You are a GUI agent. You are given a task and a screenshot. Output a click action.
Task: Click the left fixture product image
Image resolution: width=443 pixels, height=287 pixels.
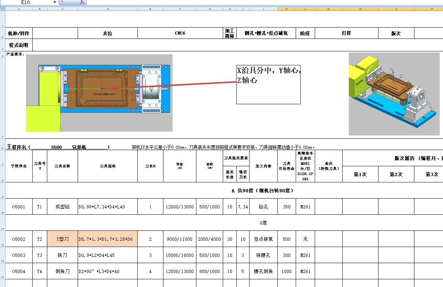[99, 94]
